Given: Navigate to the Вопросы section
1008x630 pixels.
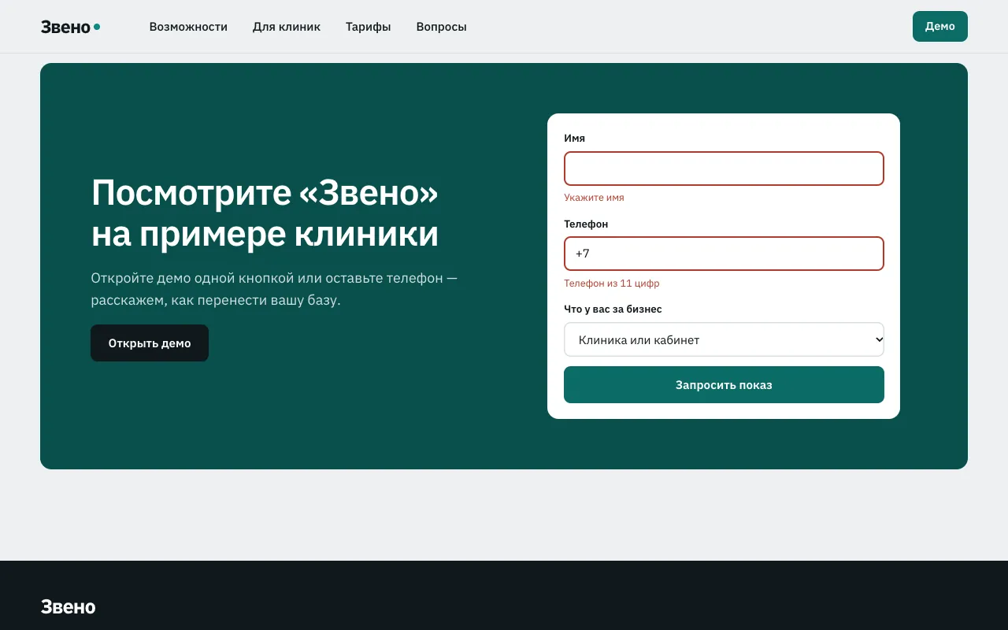Looking at the screenshot, I should 442,27.
